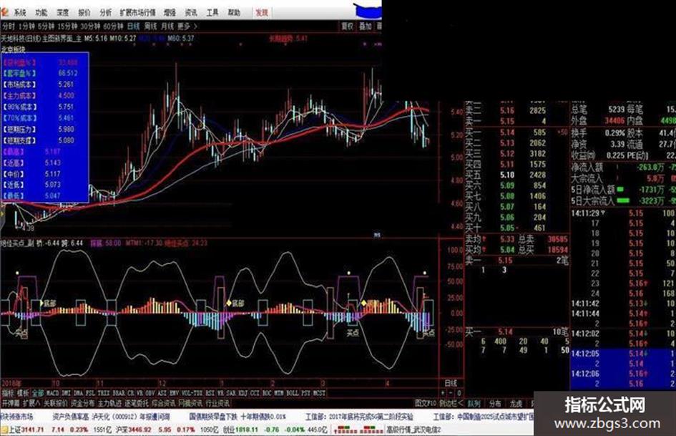The image size is (676, 436).
Task: Select the 月线 monthly period tab
Action: click(167, 26)
